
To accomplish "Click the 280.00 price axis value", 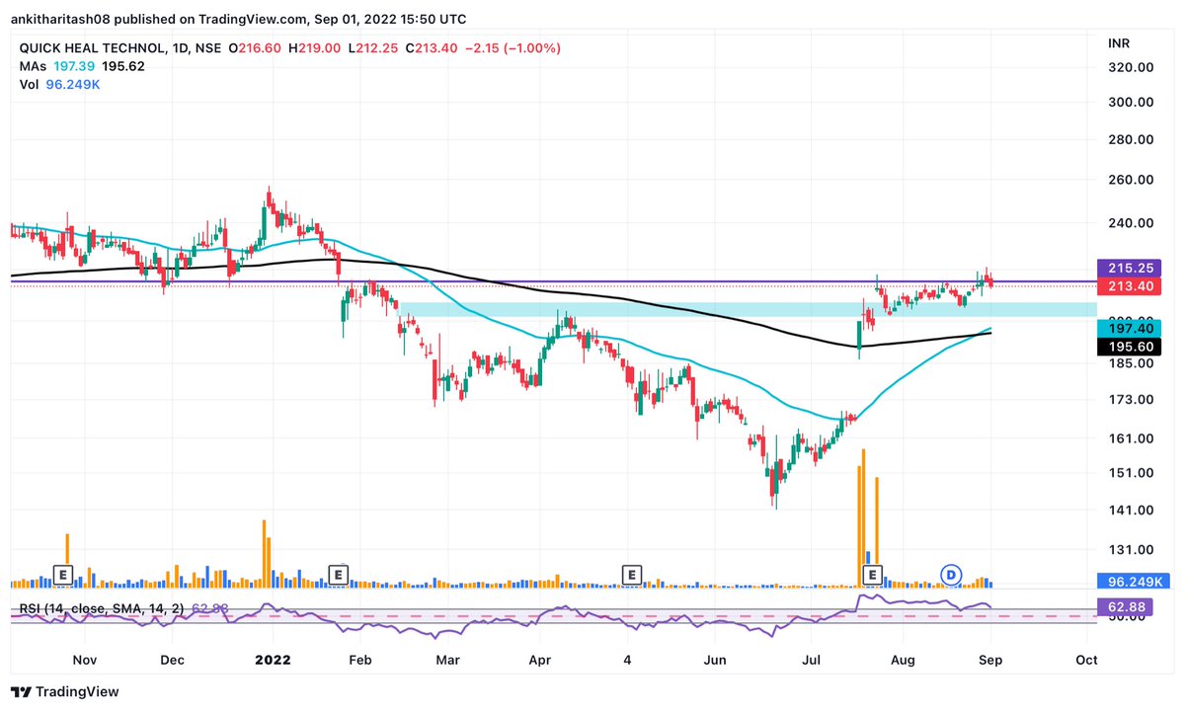I will 1132,139.
